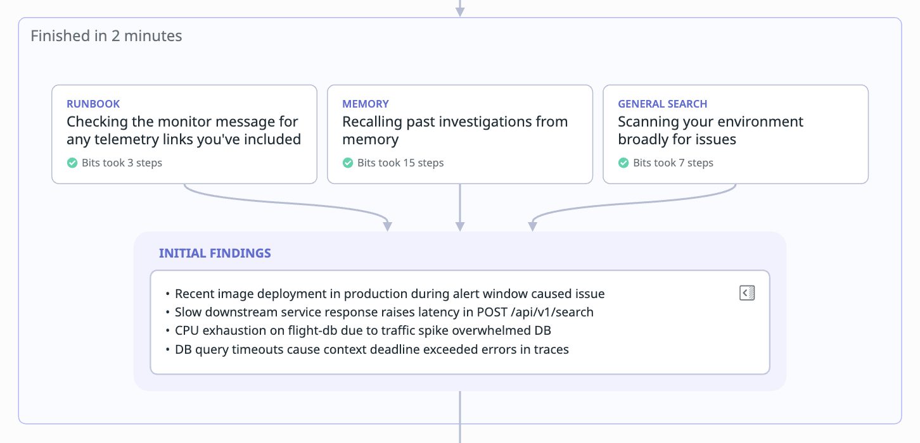Click the green checkmark in Memory card
Viewport: 920px width, 443px height.
pos(348,163)
